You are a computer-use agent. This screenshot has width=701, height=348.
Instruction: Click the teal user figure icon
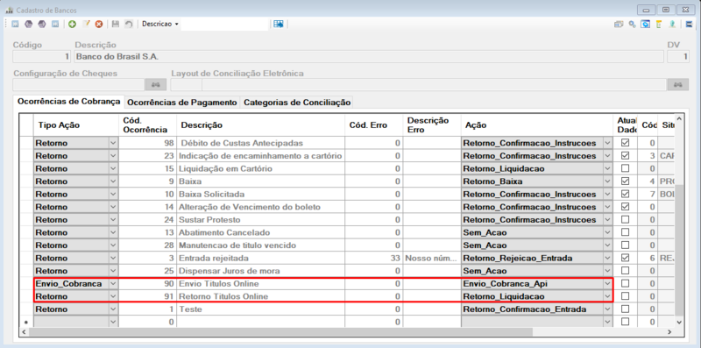click(672, 25)
